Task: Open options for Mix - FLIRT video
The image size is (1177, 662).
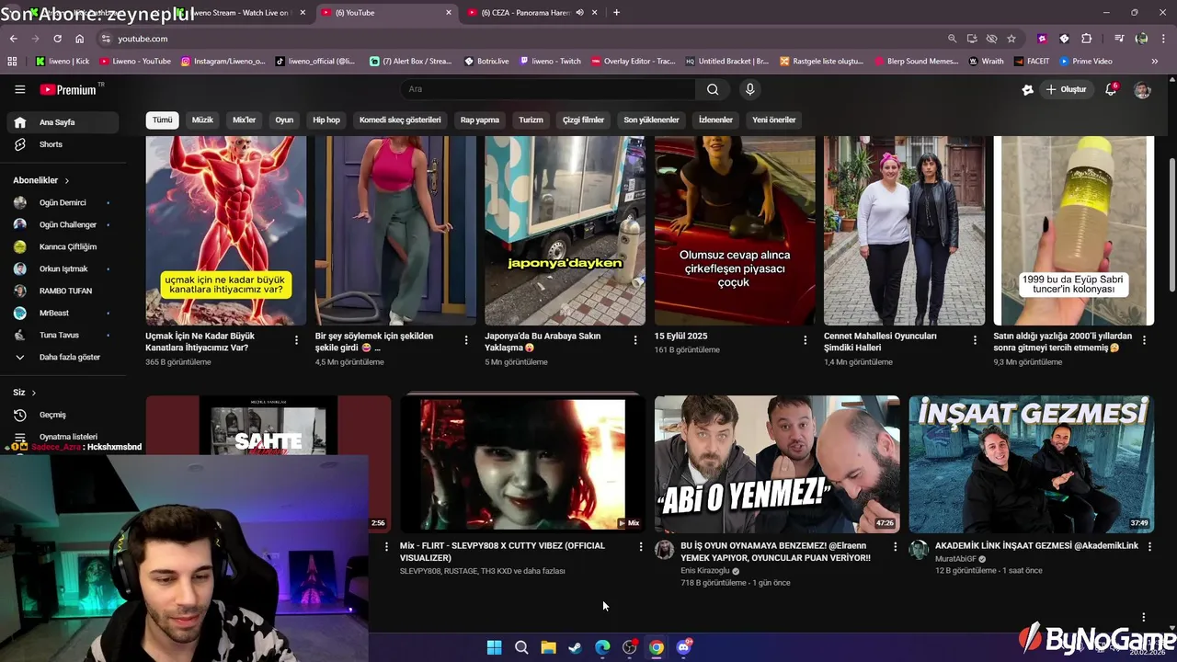Action: coord(641,546)
